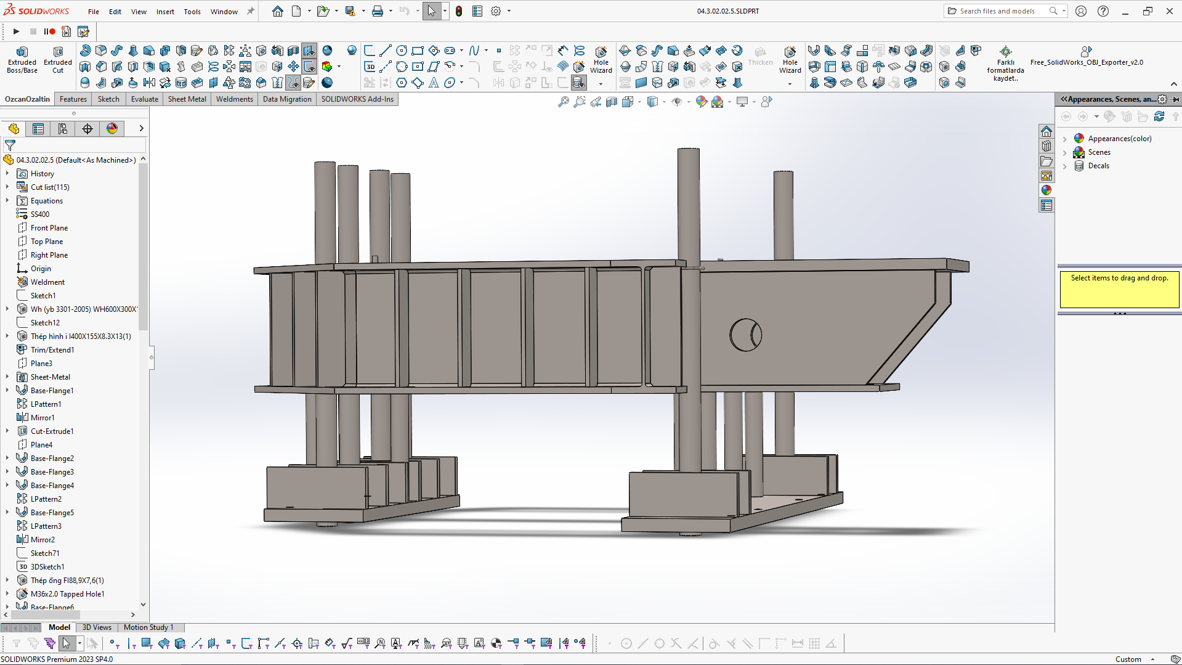
Task: Click the New Macro icon
Action: coord(67,31)
